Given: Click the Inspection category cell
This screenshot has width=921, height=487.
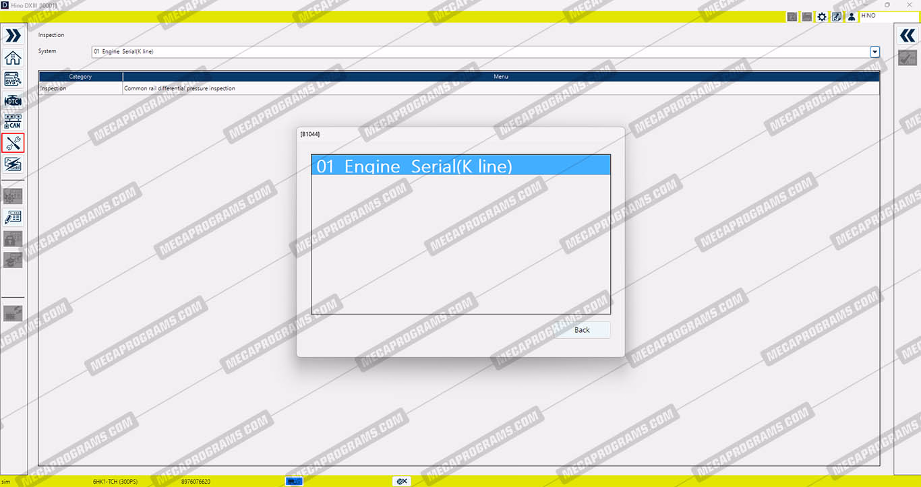Looking at the screenshot, I should (80, 89).
